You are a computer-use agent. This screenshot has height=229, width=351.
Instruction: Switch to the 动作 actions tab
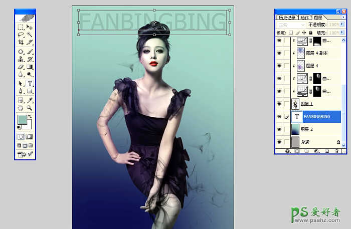304,18
